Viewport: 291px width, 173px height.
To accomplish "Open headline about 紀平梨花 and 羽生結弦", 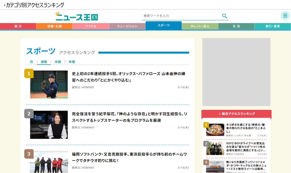I will (129, 117).
